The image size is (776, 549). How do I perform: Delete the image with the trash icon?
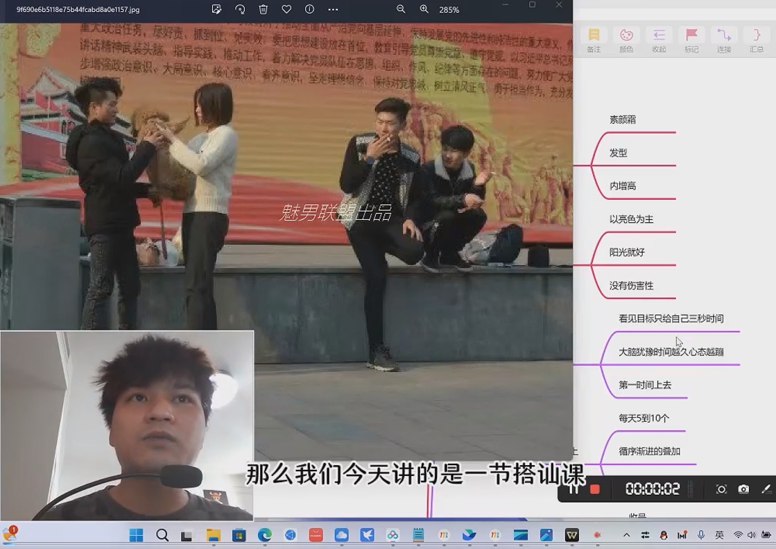click(264, 10)
